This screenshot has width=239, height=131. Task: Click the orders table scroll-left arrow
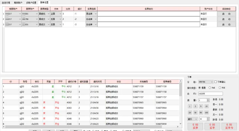[4, 127]
